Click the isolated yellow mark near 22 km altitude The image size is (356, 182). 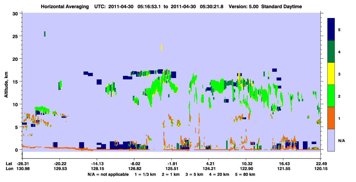[x=161, y=47]
